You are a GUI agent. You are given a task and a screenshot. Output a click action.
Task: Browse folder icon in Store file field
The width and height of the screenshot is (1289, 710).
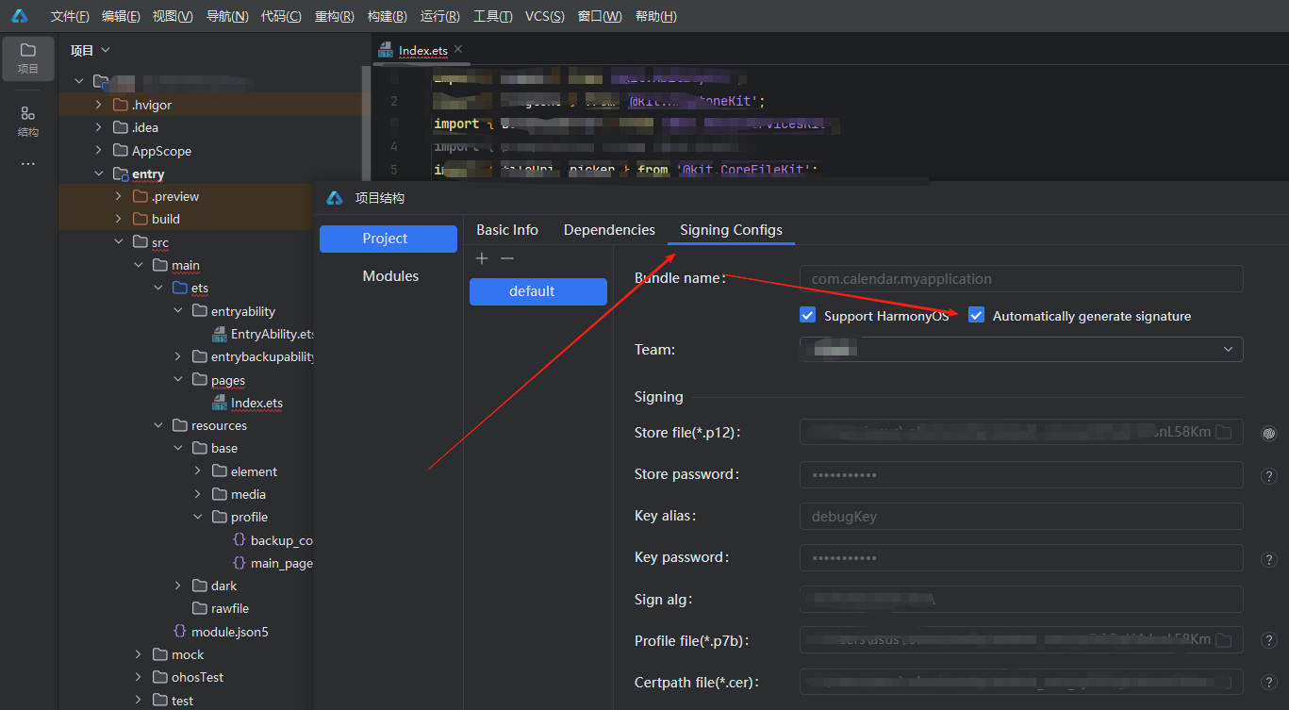[1223, 433]
